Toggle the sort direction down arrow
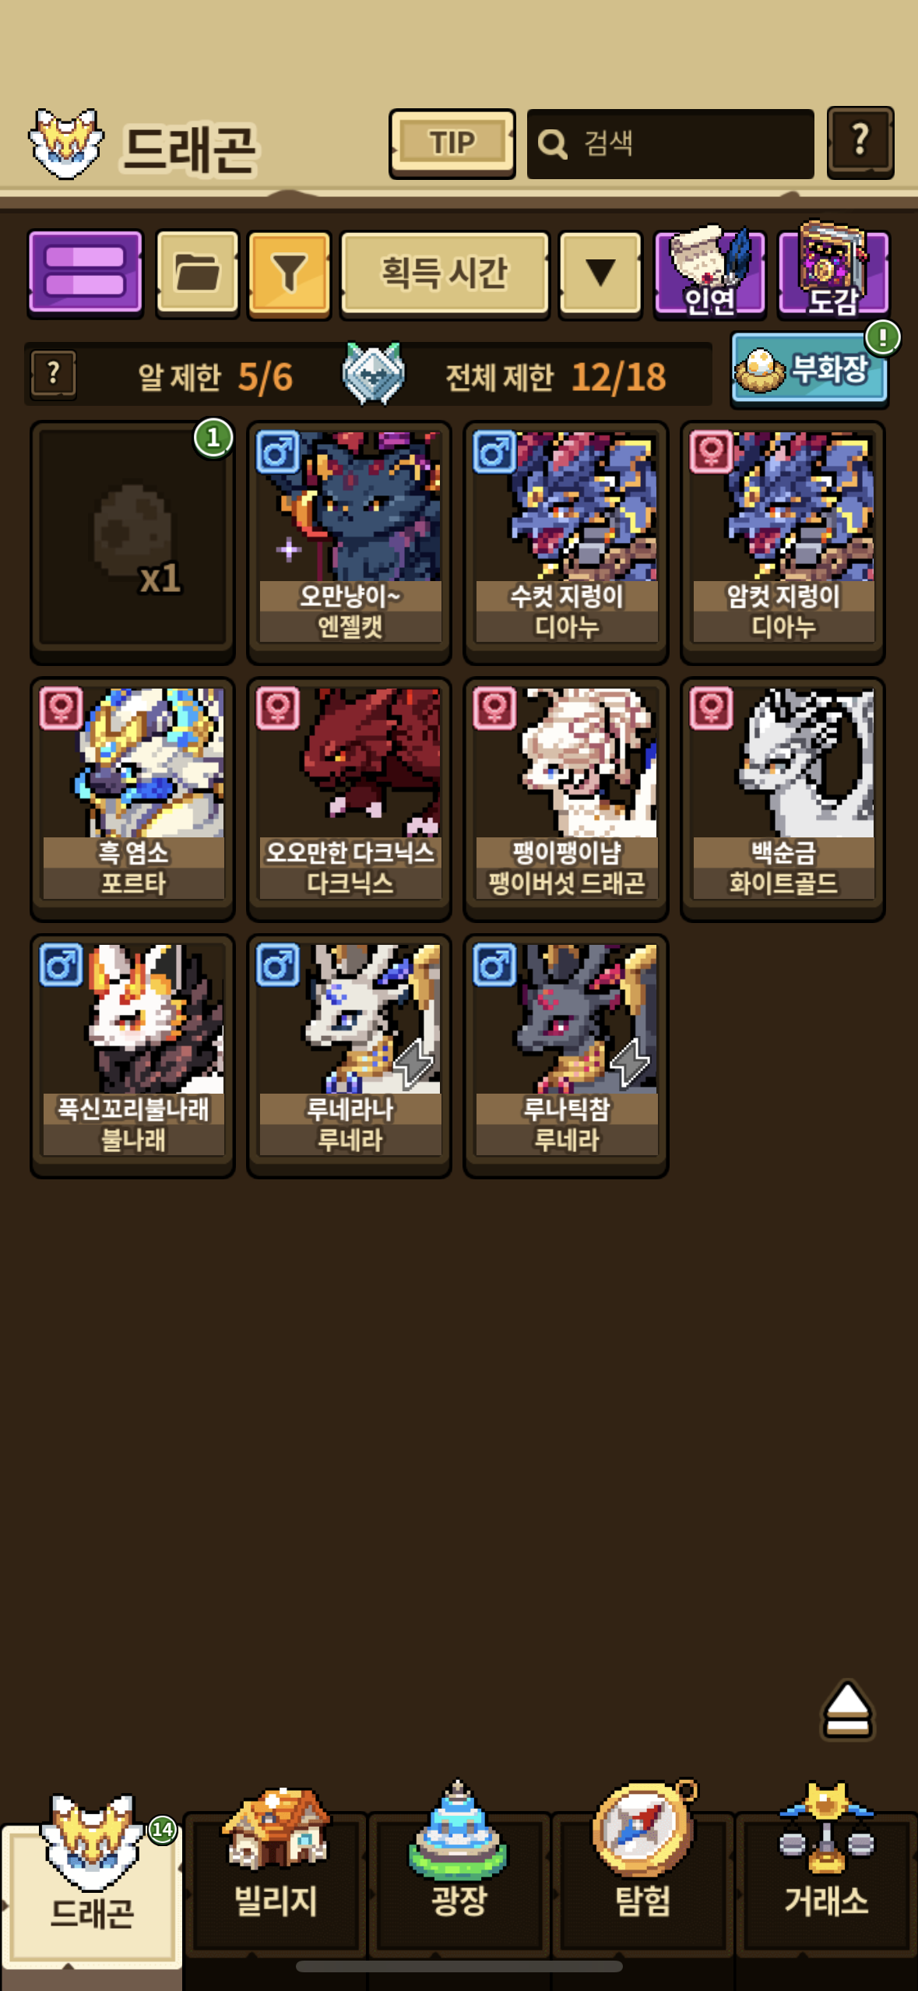This screenshot has height=1991, width=918. pyautogui.click(x=600, y=274)
